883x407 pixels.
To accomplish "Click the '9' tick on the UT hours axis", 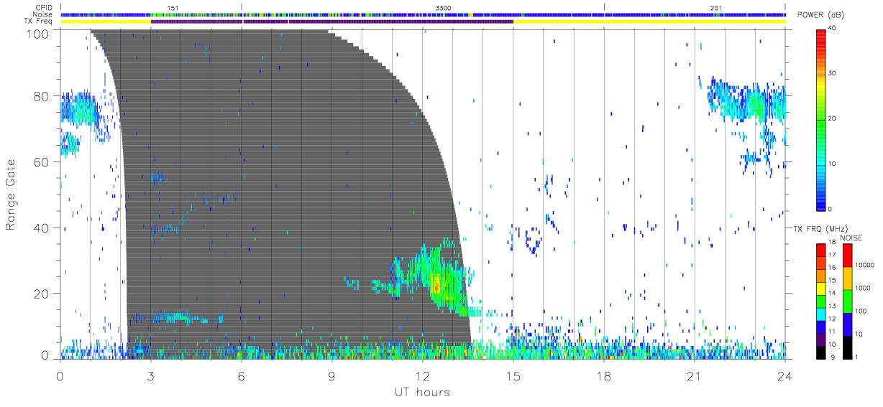I will tap(331, 375).
